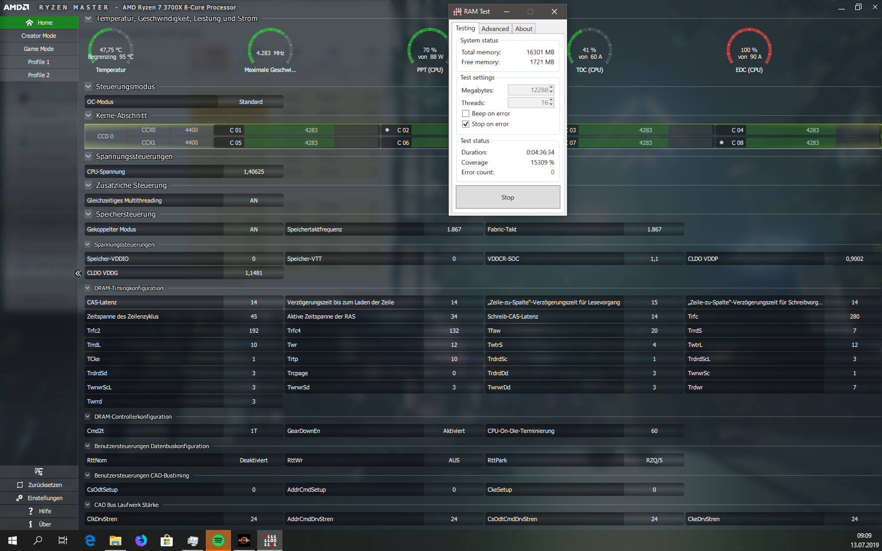Click the C 05 core frequency bar

tap(311, 143)
